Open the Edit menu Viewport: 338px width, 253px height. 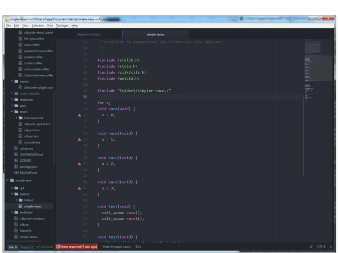[16, 26]
